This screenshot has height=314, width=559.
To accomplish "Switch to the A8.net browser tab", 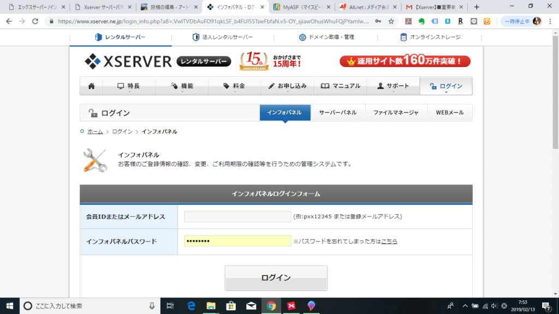I will coord(367,7).
